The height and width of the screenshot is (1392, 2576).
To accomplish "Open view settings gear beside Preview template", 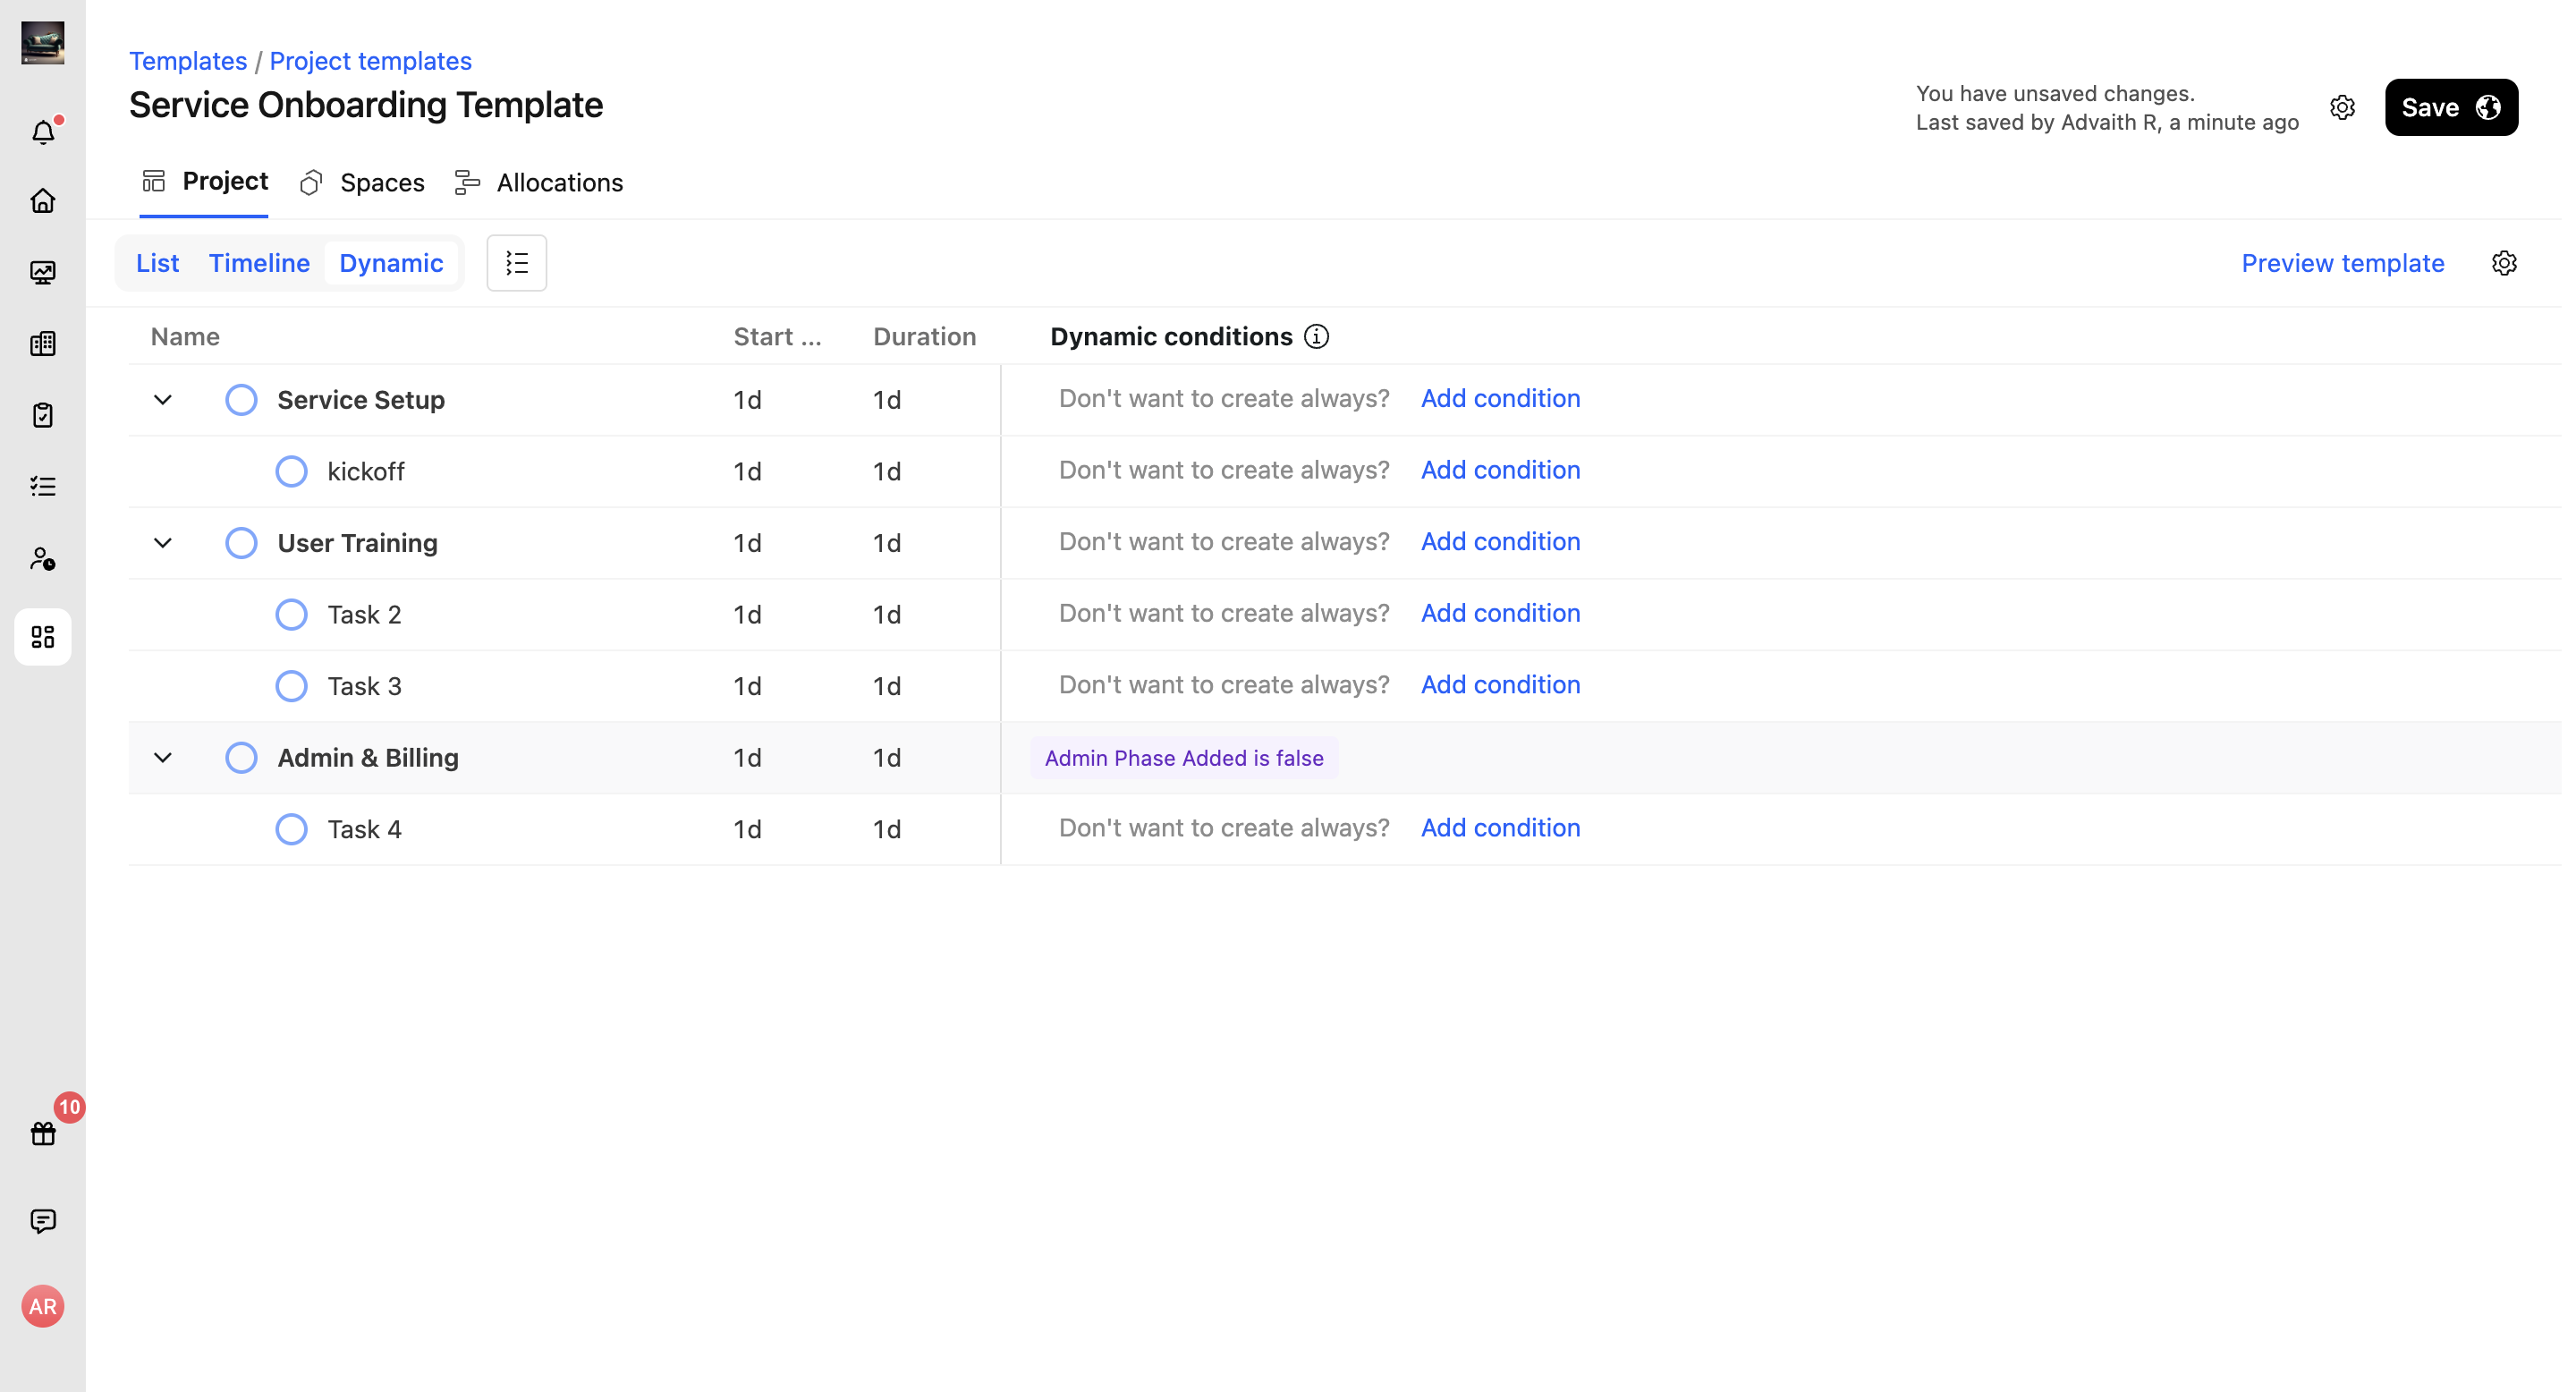I will point(2504,263).
